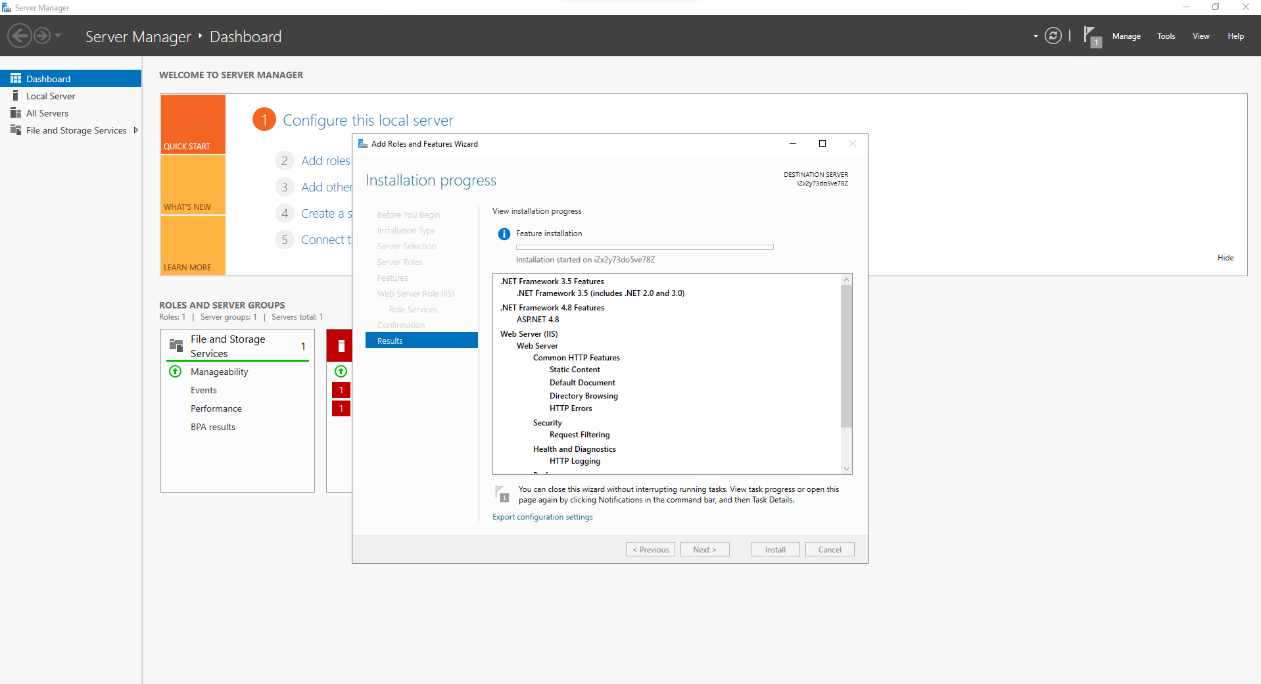This screenshot has height=684, width=1261.
Task: Click Hide in the welcome panel
Action: [x=1225, y=258]
